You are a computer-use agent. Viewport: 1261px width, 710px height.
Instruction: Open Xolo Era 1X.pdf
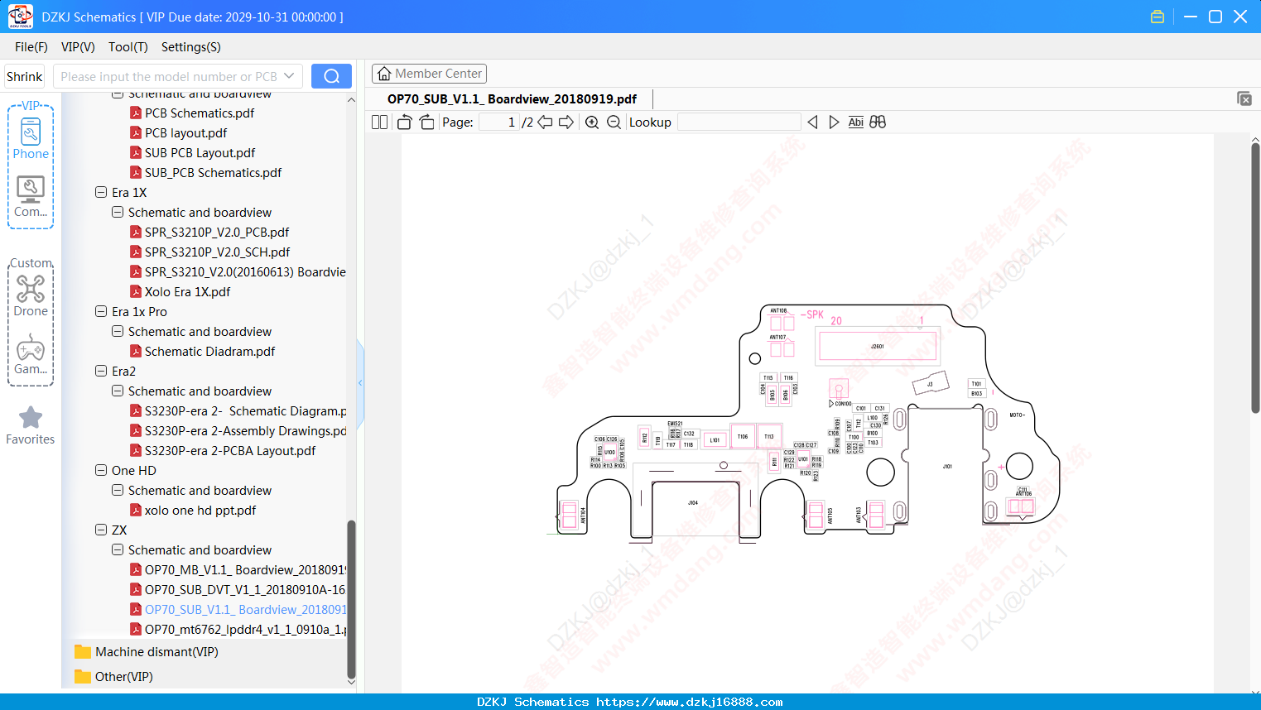(x=180, y=292)
